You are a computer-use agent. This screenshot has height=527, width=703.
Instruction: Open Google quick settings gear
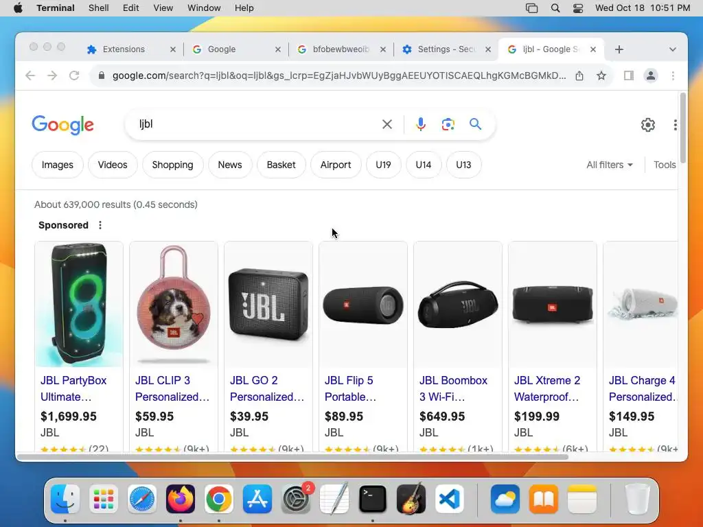(x=648, y=125)
